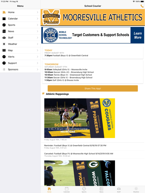Expand the Sports row chevron
Viewport: 145px width, 193px height.
38,25
